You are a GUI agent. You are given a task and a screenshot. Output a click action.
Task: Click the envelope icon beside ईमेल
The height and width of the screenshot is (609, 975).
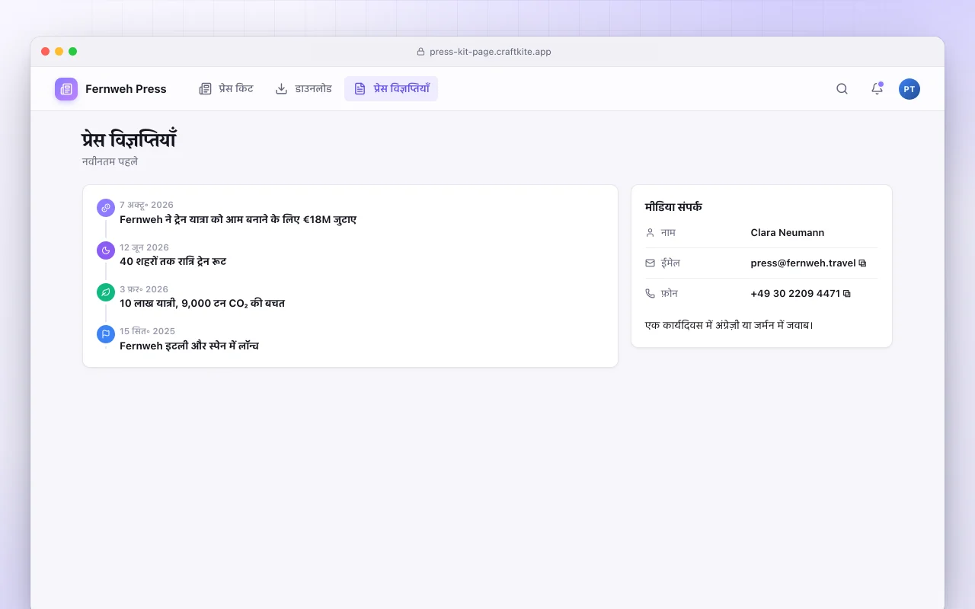pyautogui.click(x=650, y=263)
